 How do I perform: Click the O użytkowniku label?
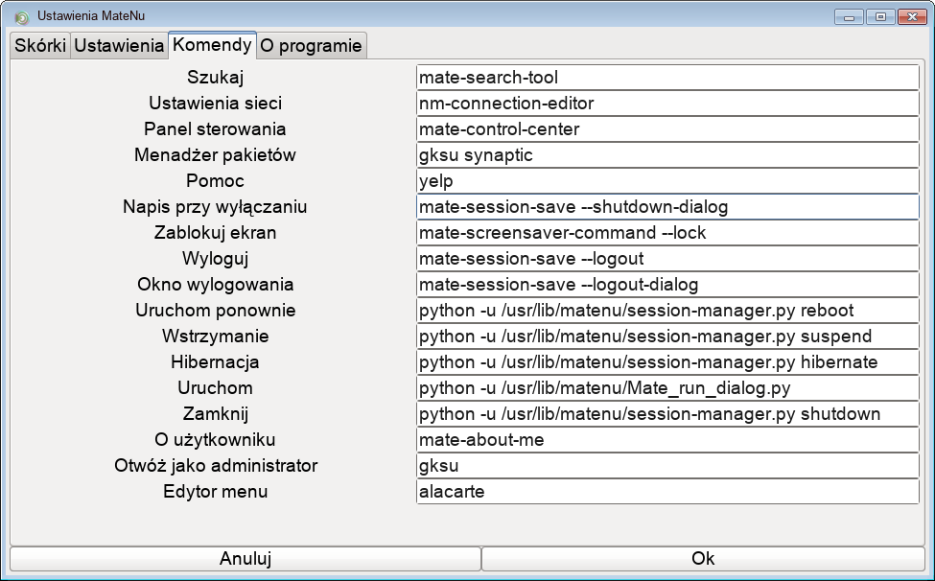(215, 440)
